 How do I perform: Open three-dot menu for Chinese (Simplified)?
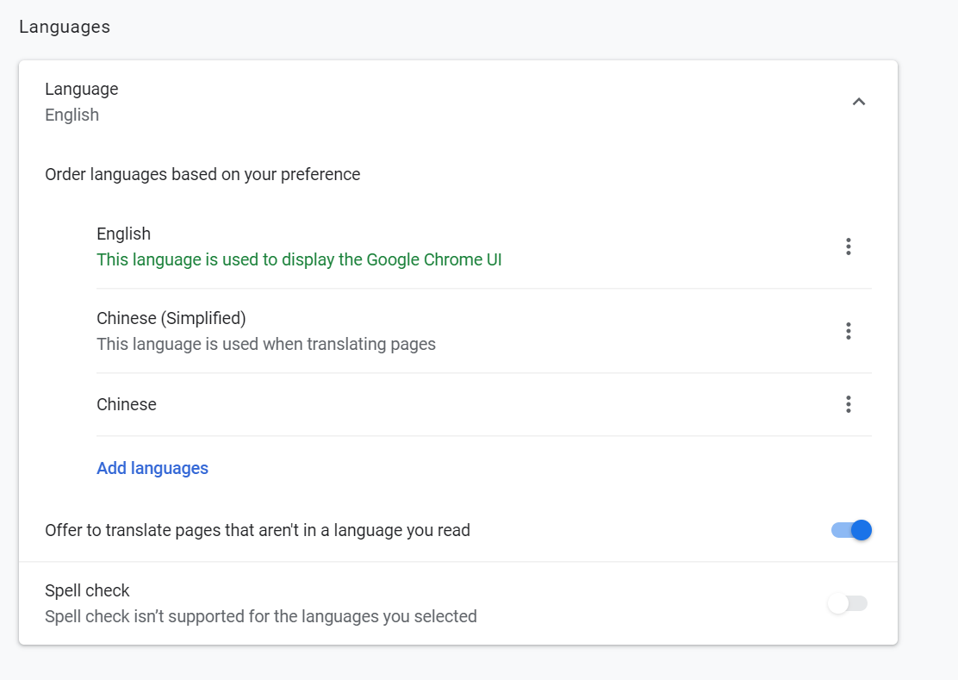point(849,331)
